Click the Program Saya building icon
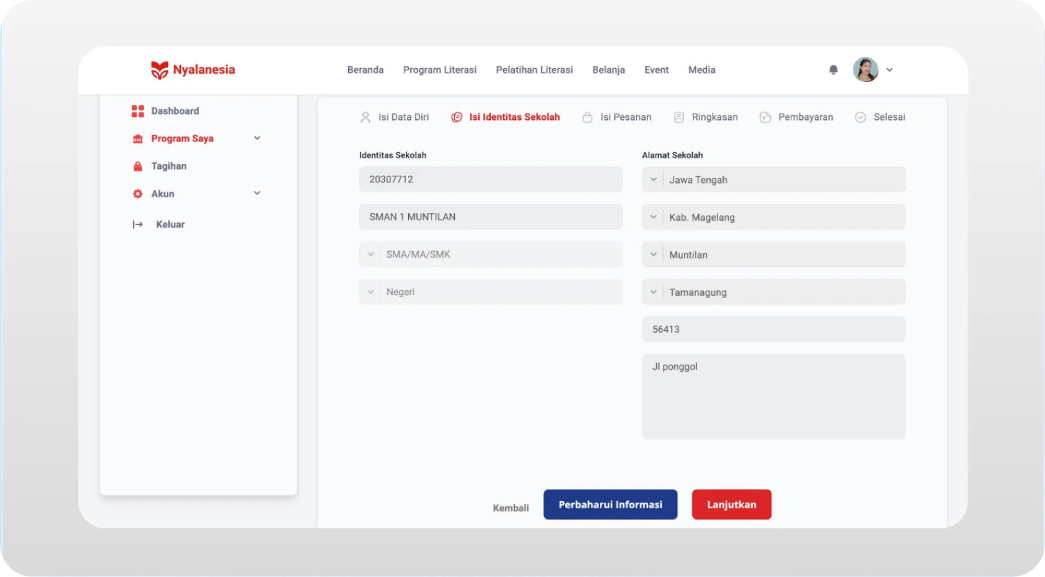 point(138,139)
